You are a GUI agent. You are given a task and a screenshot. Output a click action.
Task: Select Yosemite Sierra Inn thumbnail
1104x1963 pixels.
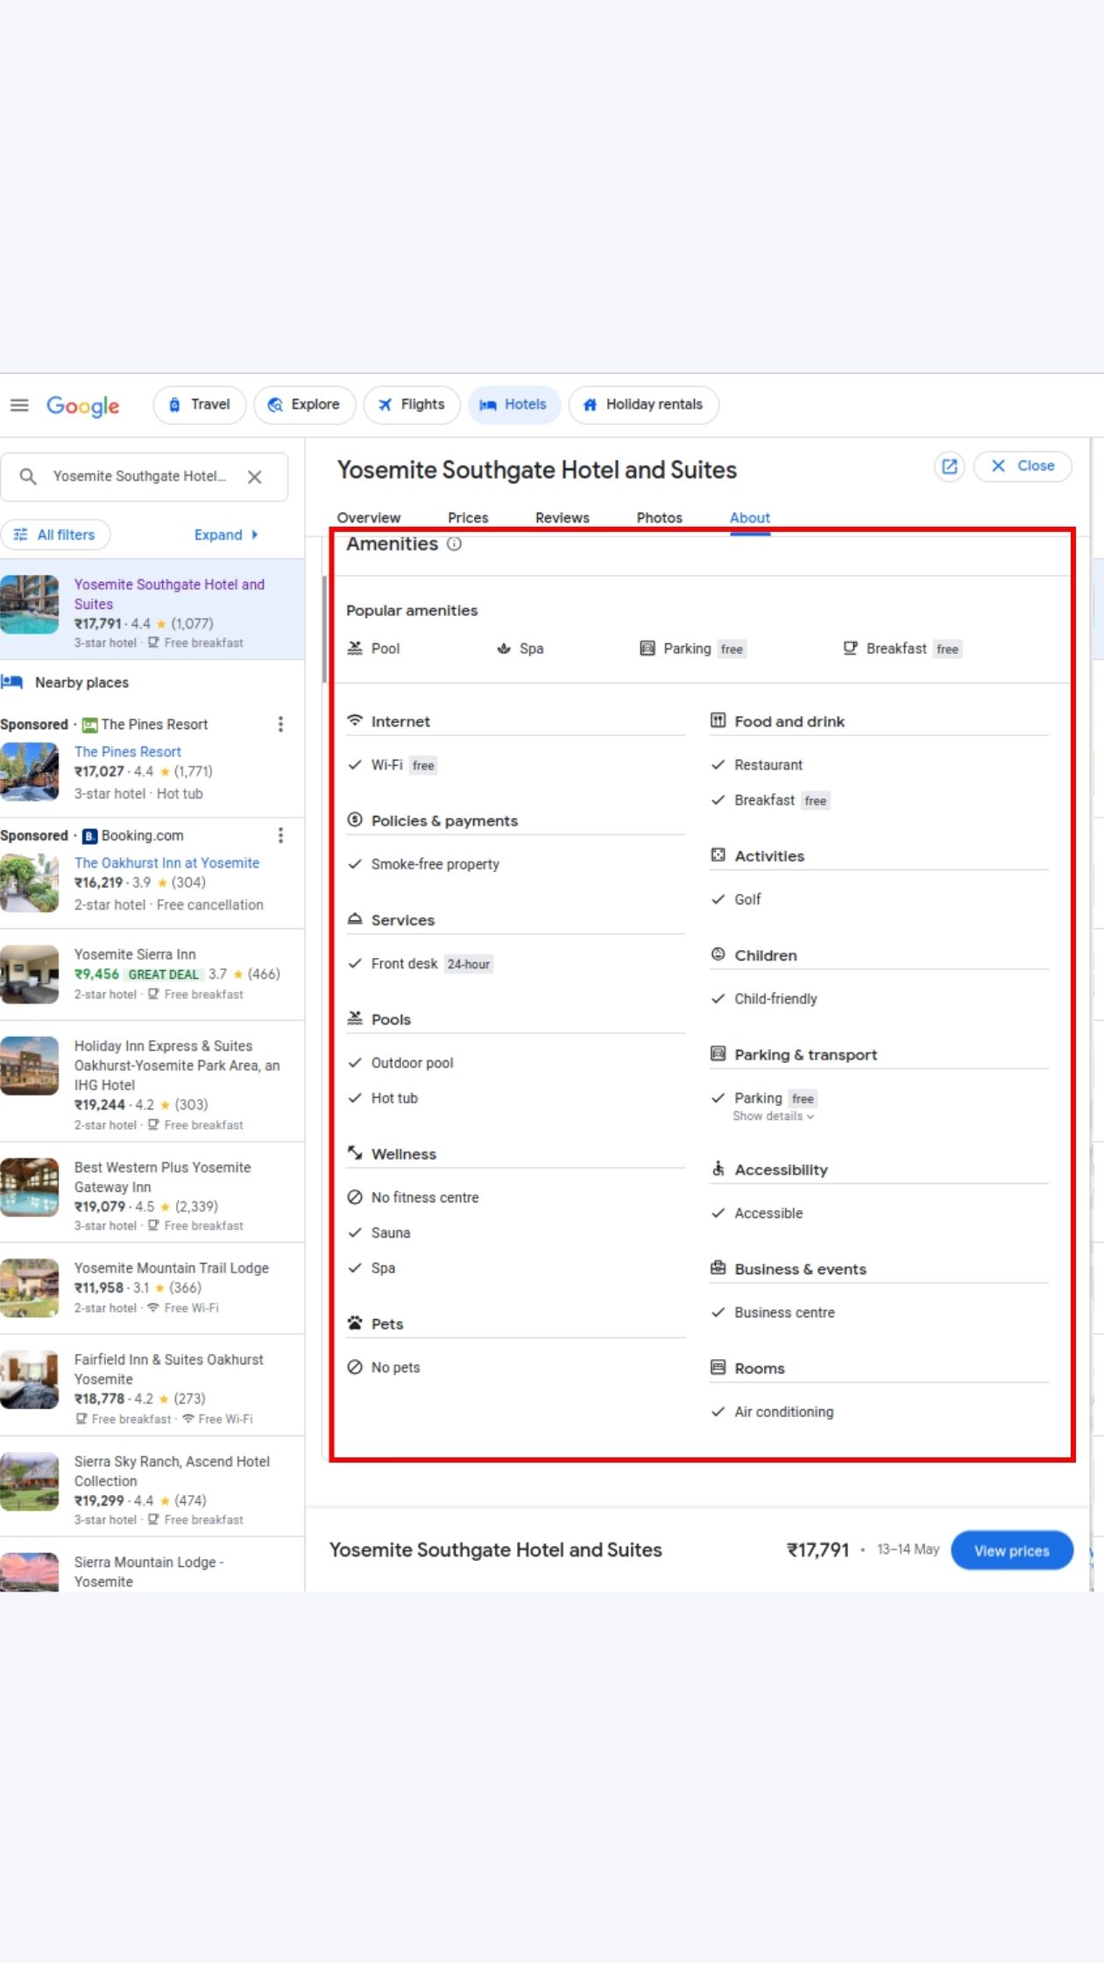30,974
